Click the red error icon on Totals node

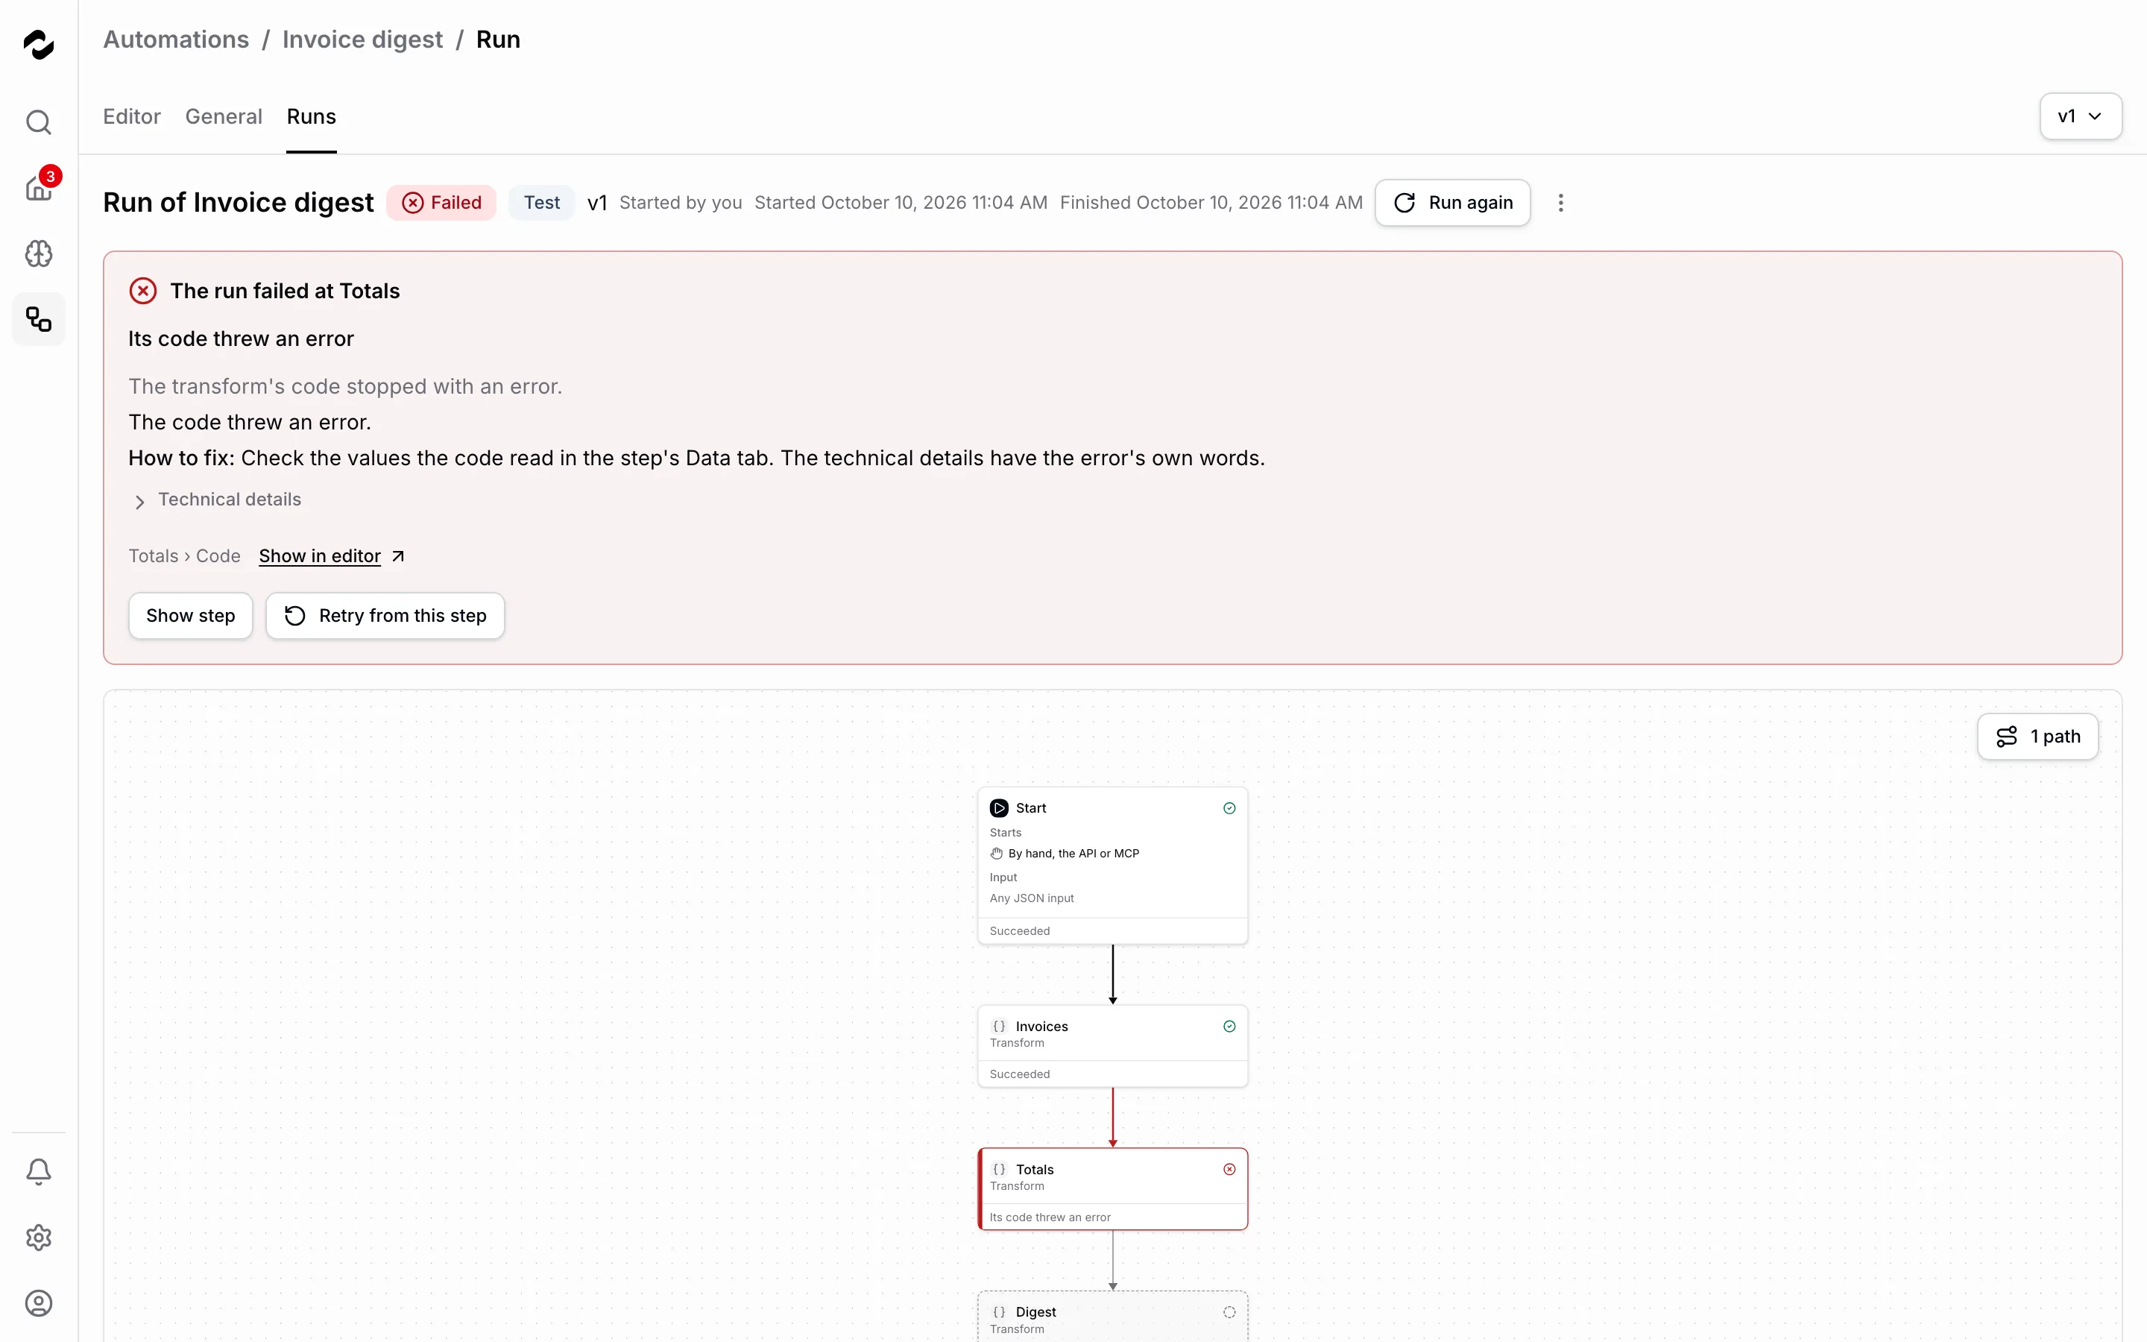pyautogui.click(x=1229, y=1169)
